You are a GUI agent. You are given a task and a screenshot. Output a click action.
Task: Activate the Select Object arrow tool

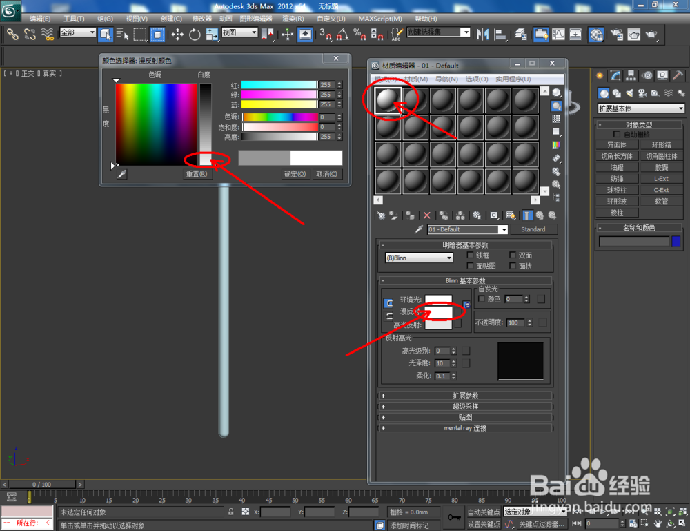pyautogui.click(x=106, y=35)
